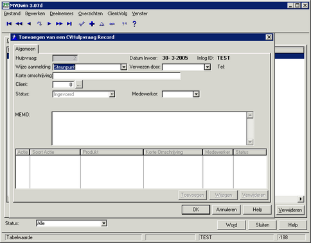The image size is (311, 243).
Task: Click the Status column header in grid
Action: click(x=250, y=152)
